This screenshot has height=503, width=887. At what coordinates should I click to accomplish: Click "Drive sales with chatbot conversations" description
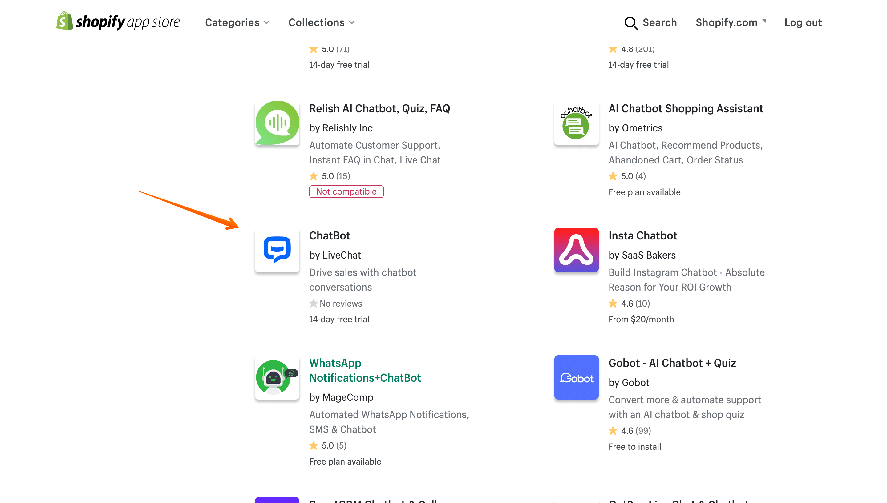[x=362, y=280]
